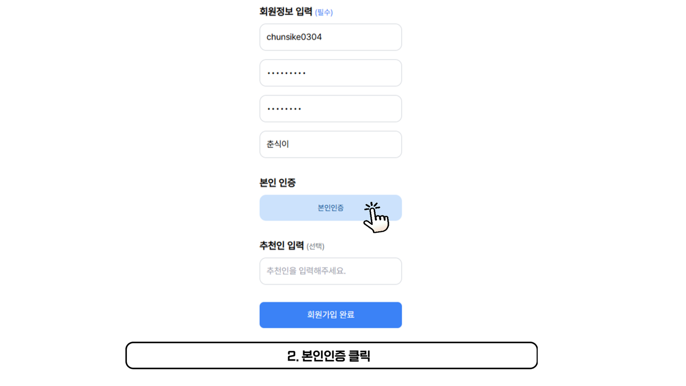Click the 추천인 입력 section heading
This screenshot has height=386, width=686.
(282, 246)
